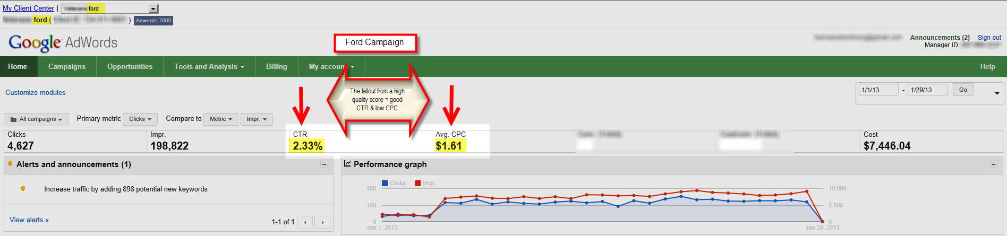
Task: Open the Tools and Analysis menu
Action: 209,67
